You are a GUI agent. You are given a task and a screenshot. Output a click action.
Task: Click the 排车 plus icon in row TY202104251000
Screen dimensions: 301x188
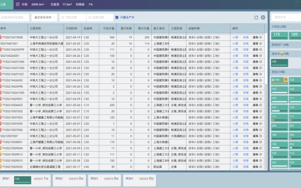261,62
